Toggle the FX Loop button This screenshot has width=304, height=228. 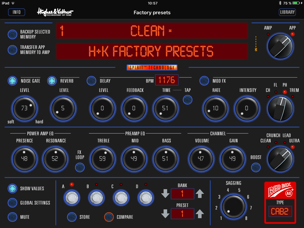coord(80,167)
